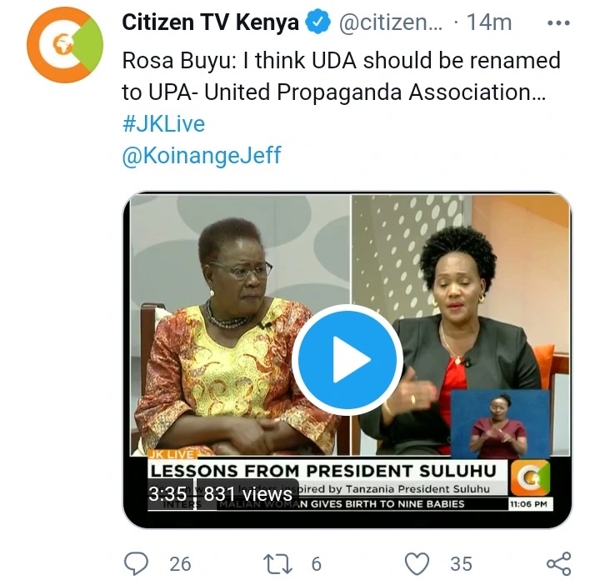Click the 14m tweet timestamp
600x580 pixels.
coord(489,22)
